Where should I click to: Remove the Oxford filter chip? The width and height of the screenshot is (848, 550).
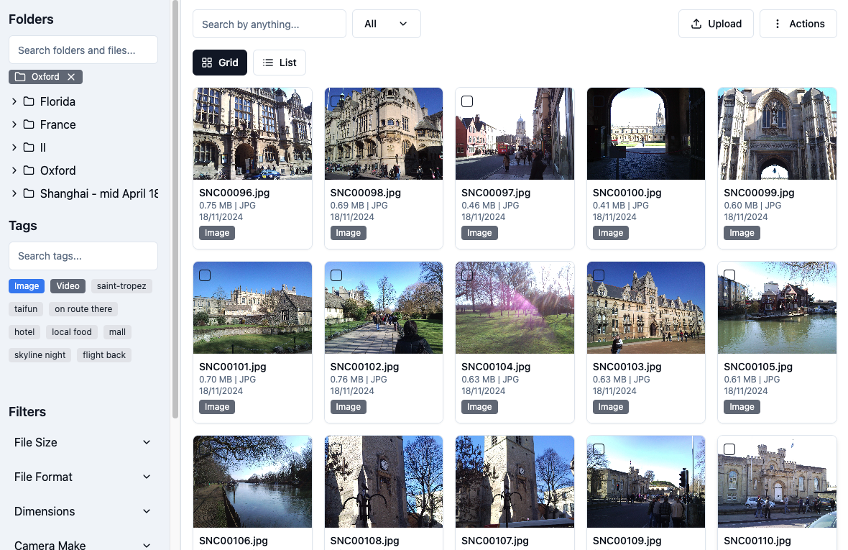(69, 76)
